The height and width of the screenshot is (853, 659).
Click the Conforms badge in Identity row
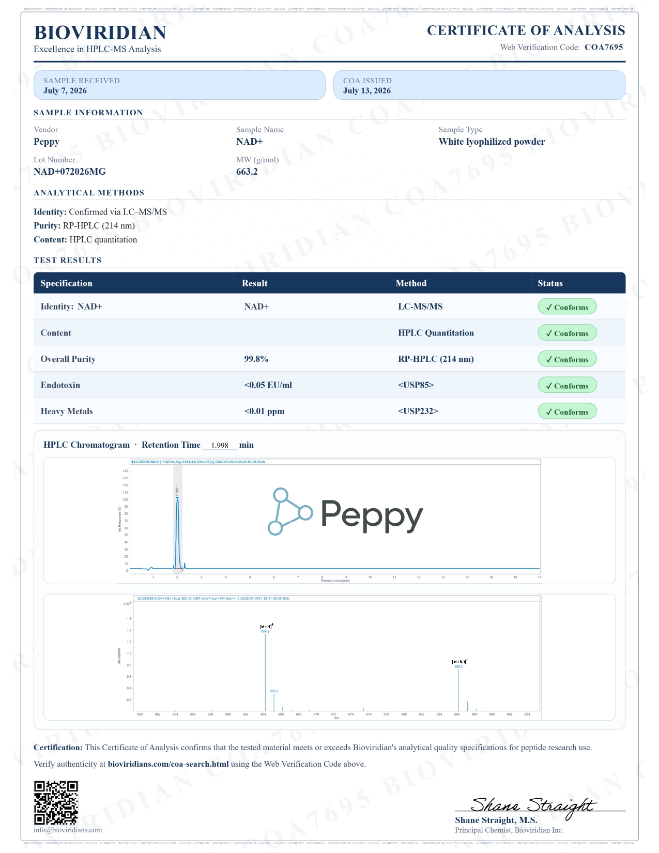point(567,307)
